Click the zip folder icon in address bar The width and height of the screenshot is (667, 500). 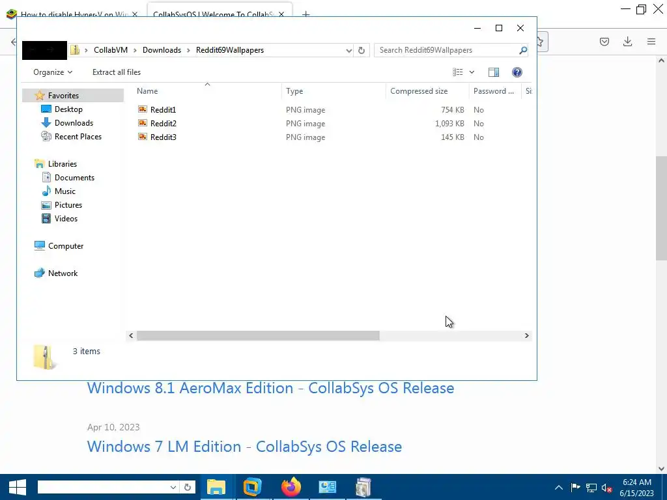click(75, 49)
